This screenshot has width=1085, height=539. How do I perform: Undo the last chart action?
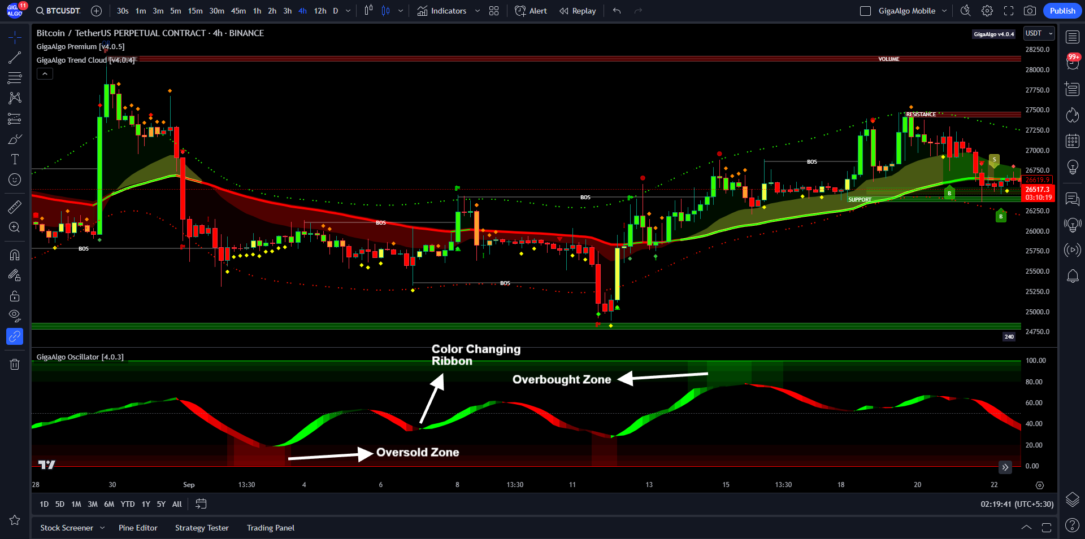point(617,11)
